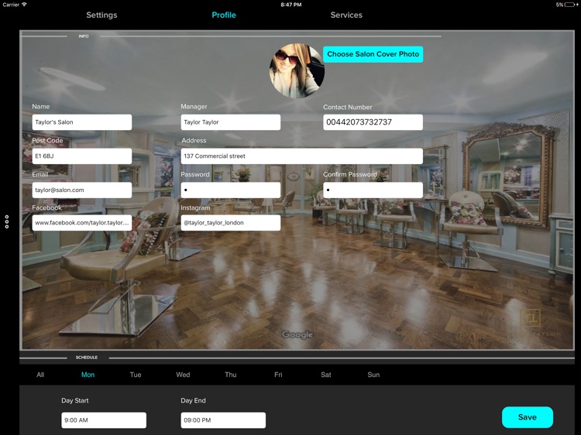Select All days in schedule
Image resolution: width=581 pixels, height=435 pixels.
click(x=40, y=375)
